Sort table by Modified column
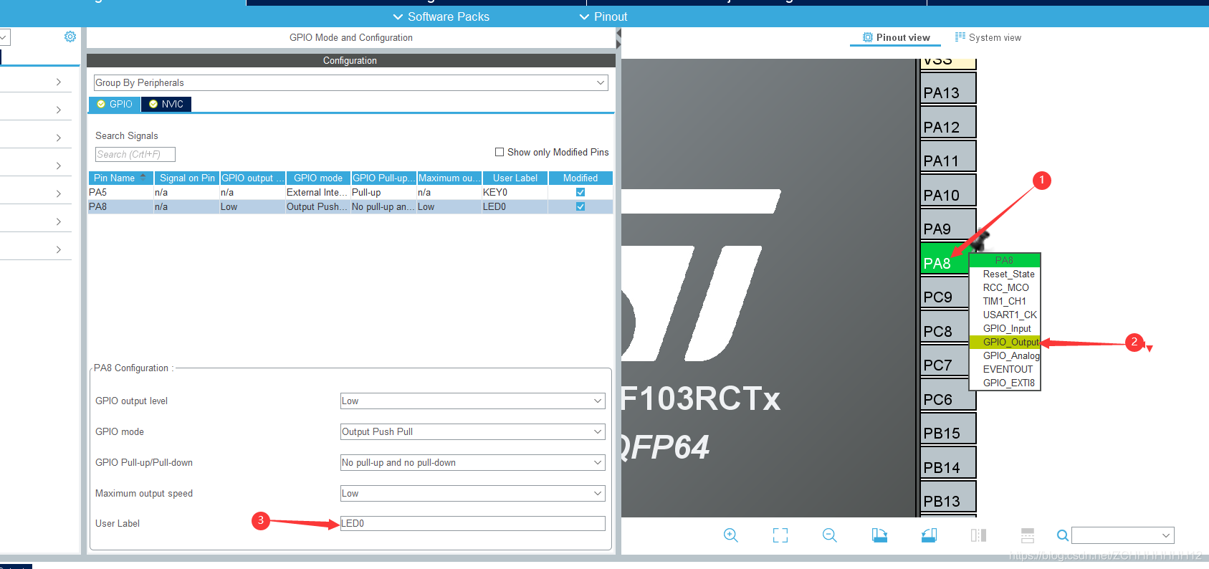Screen dimensions: 1209x569 point(580,178)
